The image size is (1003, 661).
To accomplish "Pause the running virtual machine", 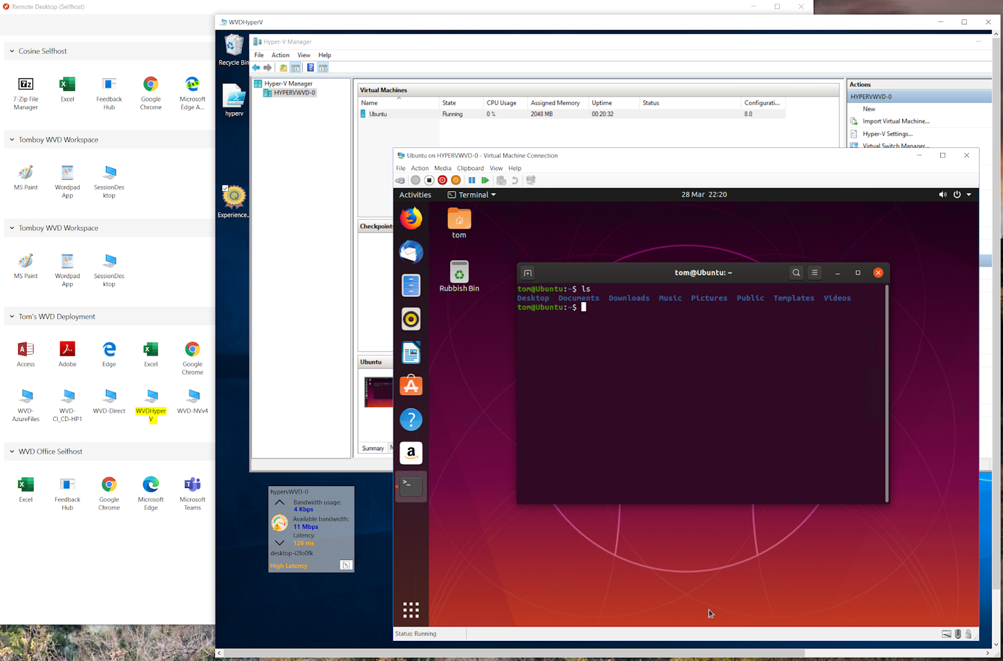I will [472, 180].
